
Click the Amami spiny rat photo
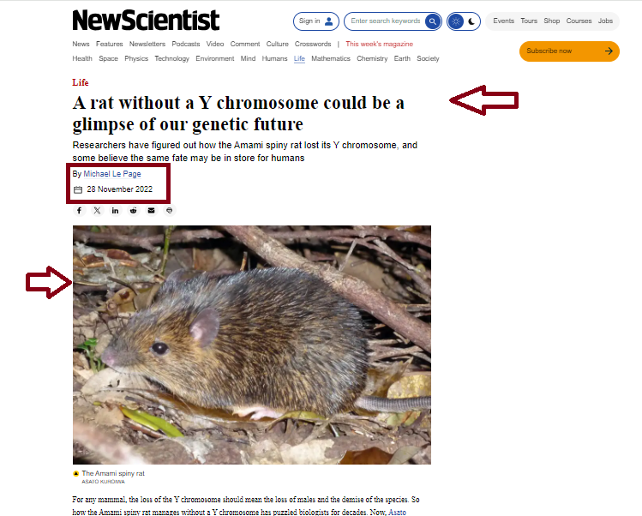tap(252, 345)
